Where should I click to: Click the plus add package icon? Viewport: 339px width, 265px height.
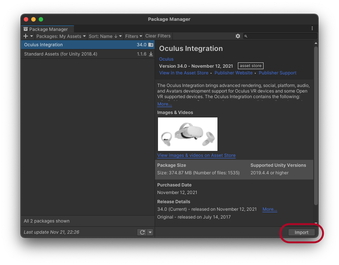pyautogui.click(x=26, y=36)
